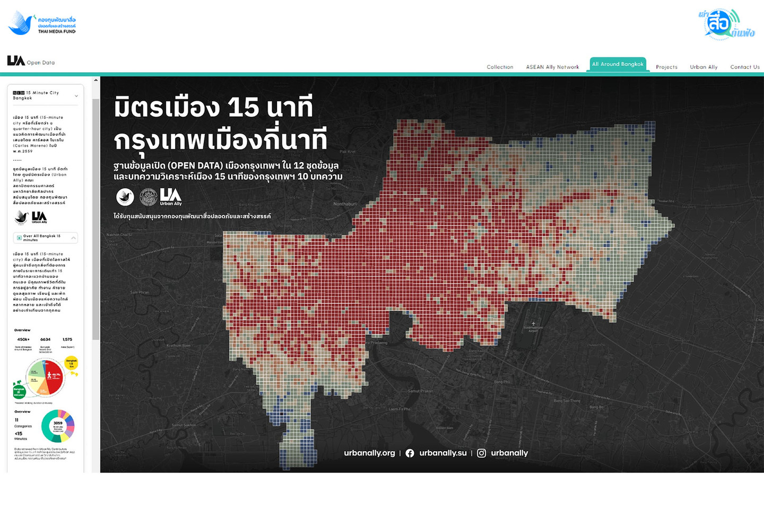This screenshot has width=764, height=509.
Task: Click the walking person icon in pie chart
Action: [x=49, y=375]
